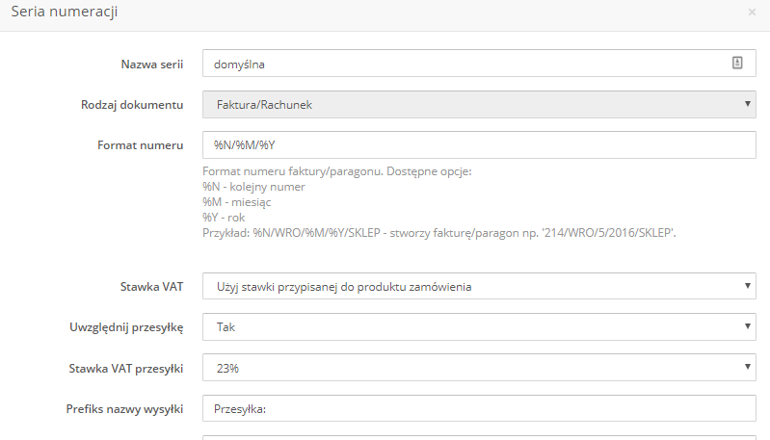Select the Prefiks nazwy wysyłki input
This screenshot has height=440, width=770.
click(x=479, y=408)
